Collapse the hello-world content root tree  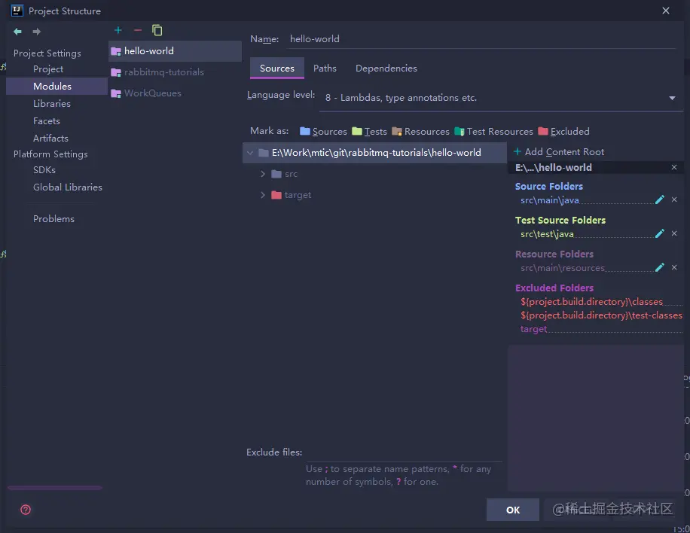click(250, 153)
